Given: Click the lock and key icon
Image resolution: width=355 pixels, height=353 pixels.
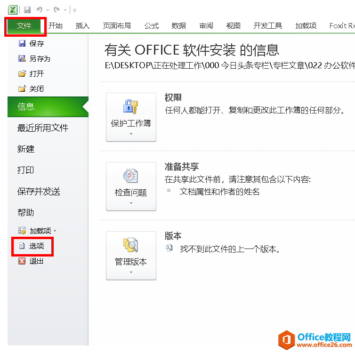Looking at the screenshot, I should (x=130, y=106).
